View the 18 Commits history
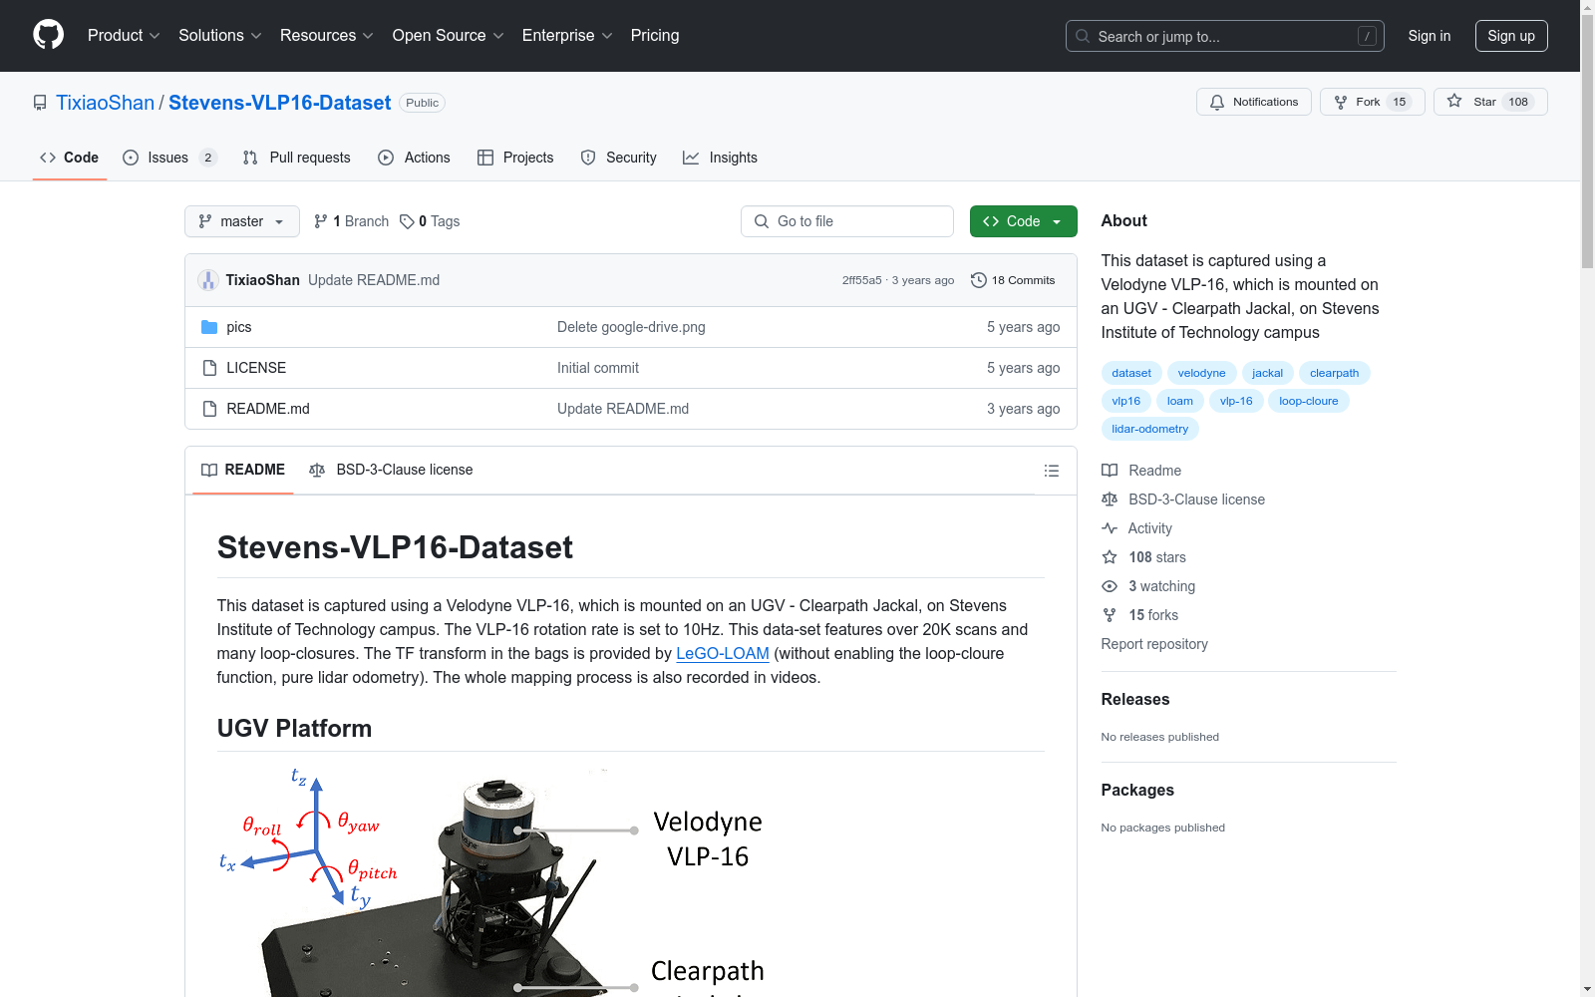Screen dimensions: 1595x997 (x=1013, y=280)
